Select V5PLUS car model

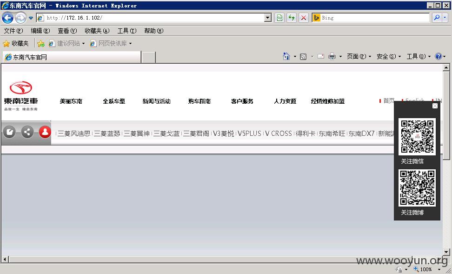(249, 134)
